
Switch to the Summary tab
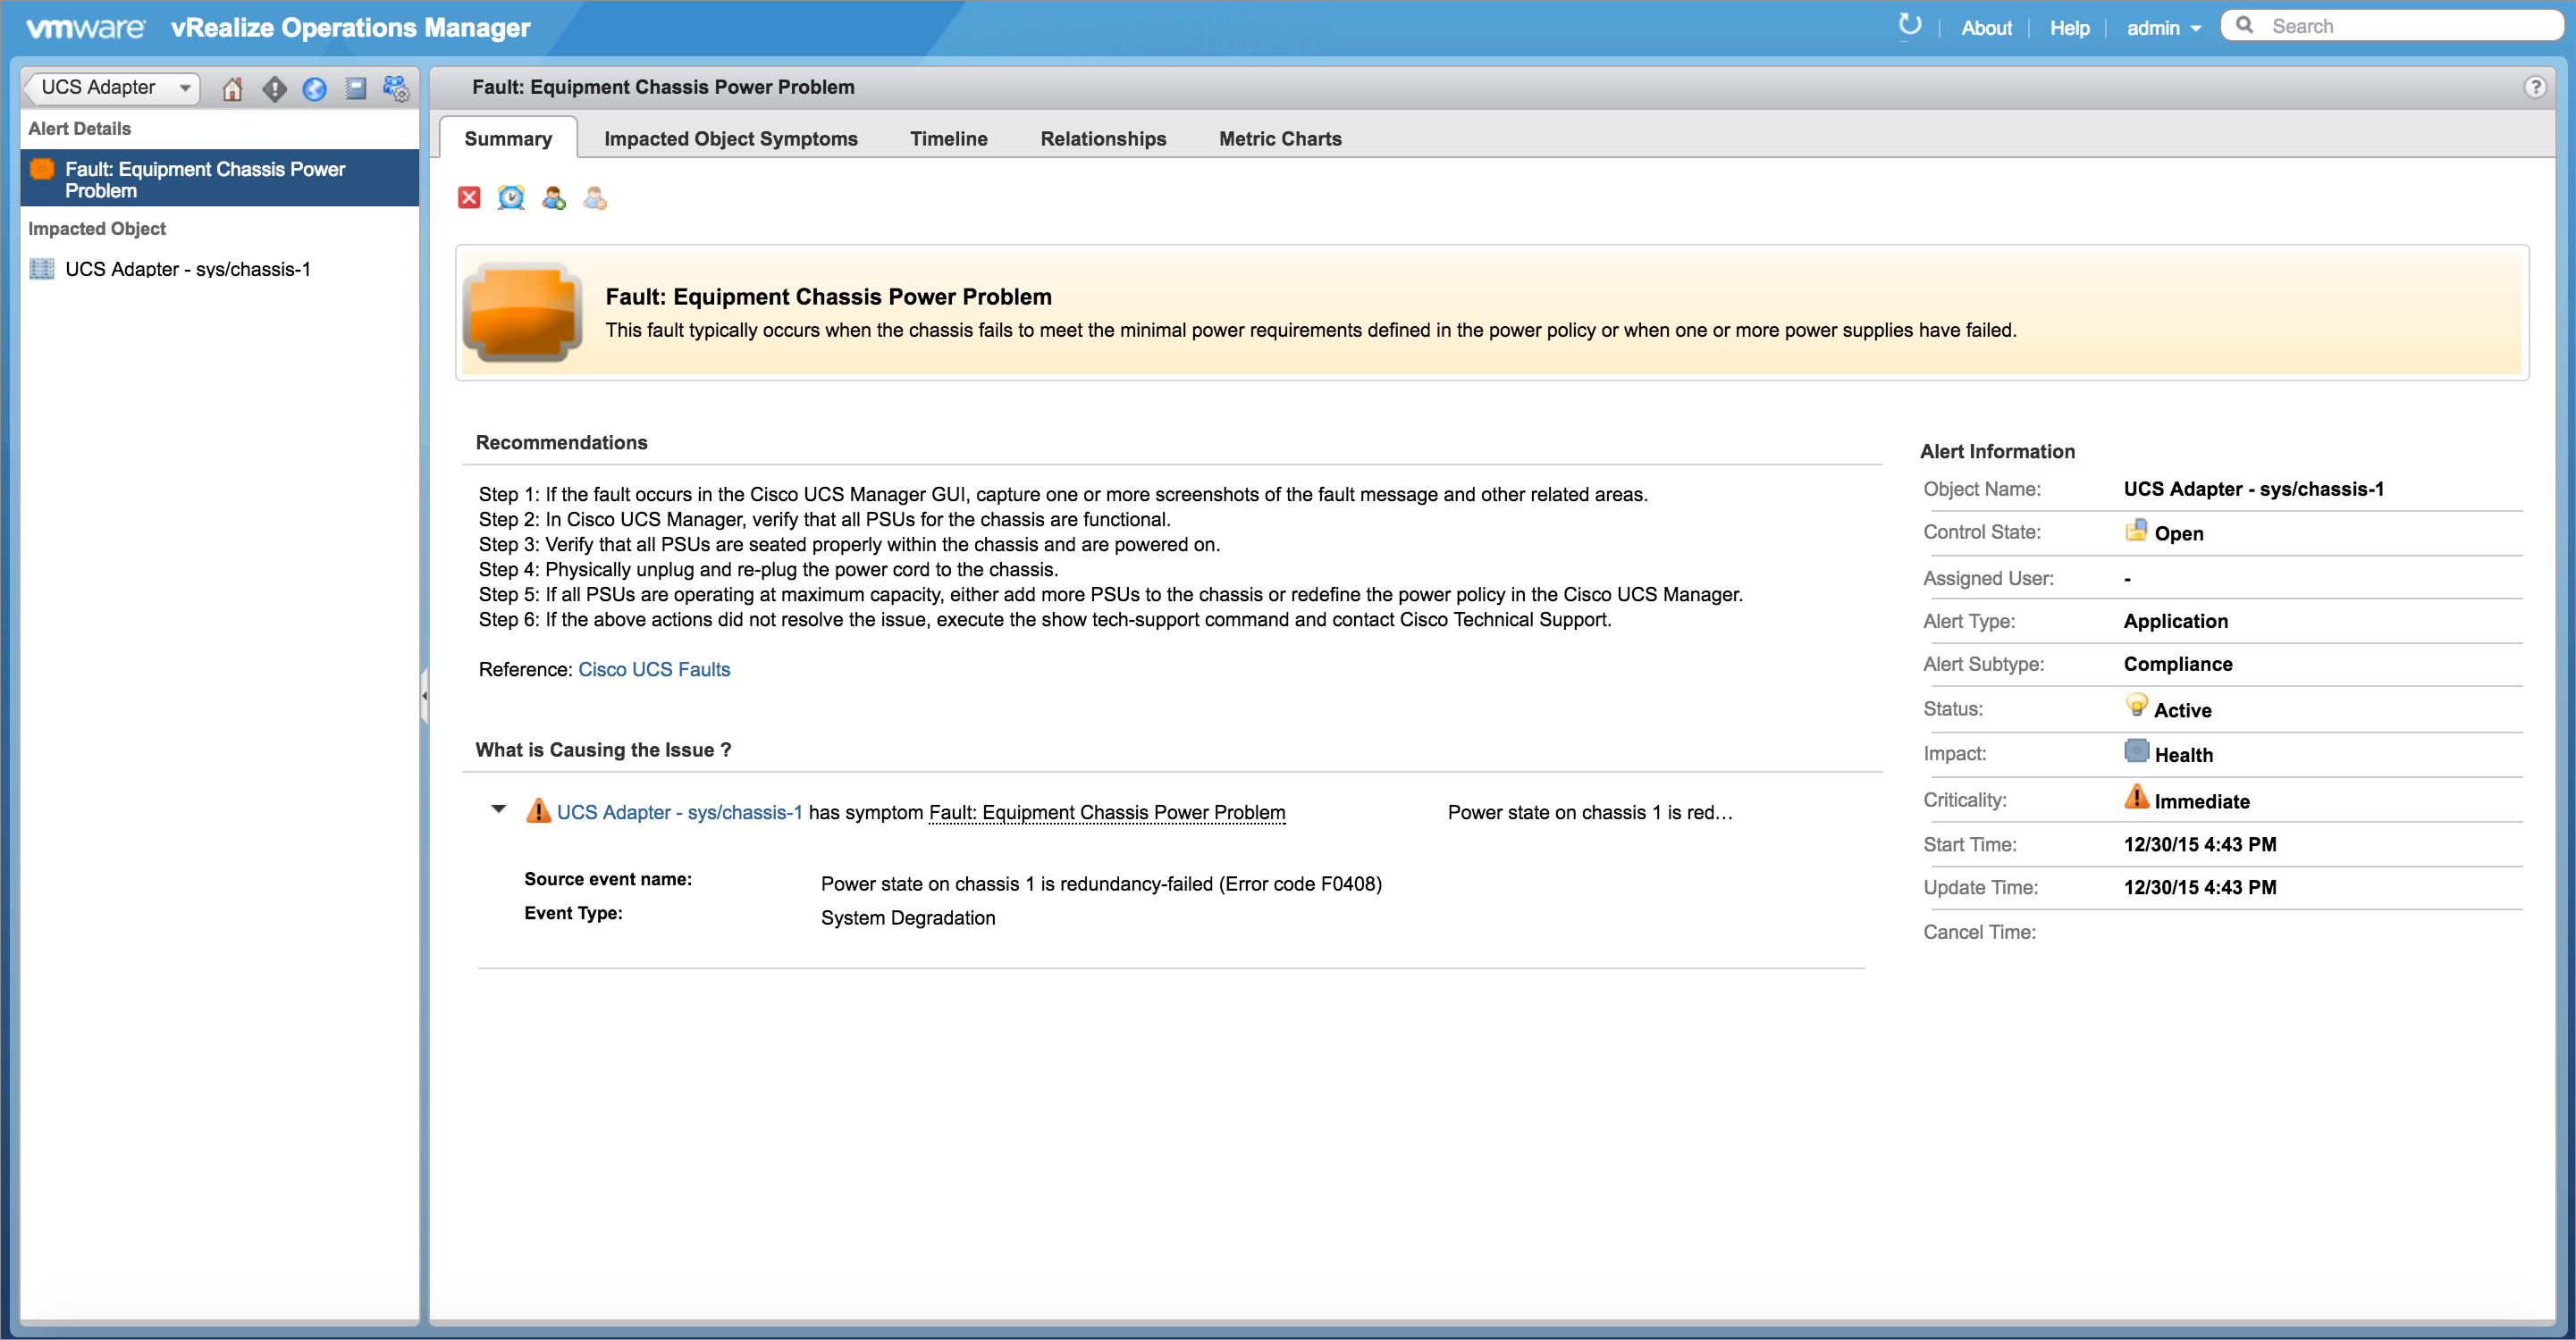tap(508, 138)
